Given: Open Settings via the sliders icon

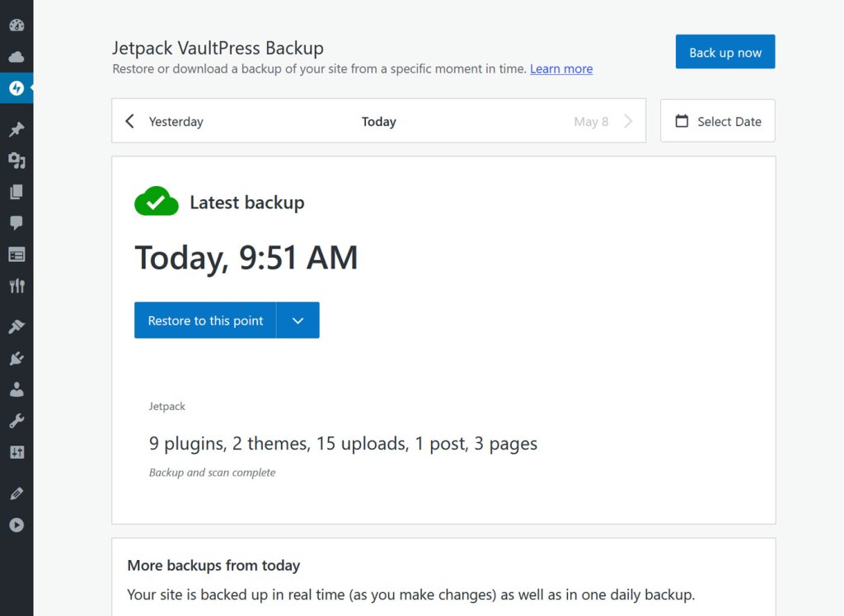Looking at the screenshot, I should tap(16, 452).
